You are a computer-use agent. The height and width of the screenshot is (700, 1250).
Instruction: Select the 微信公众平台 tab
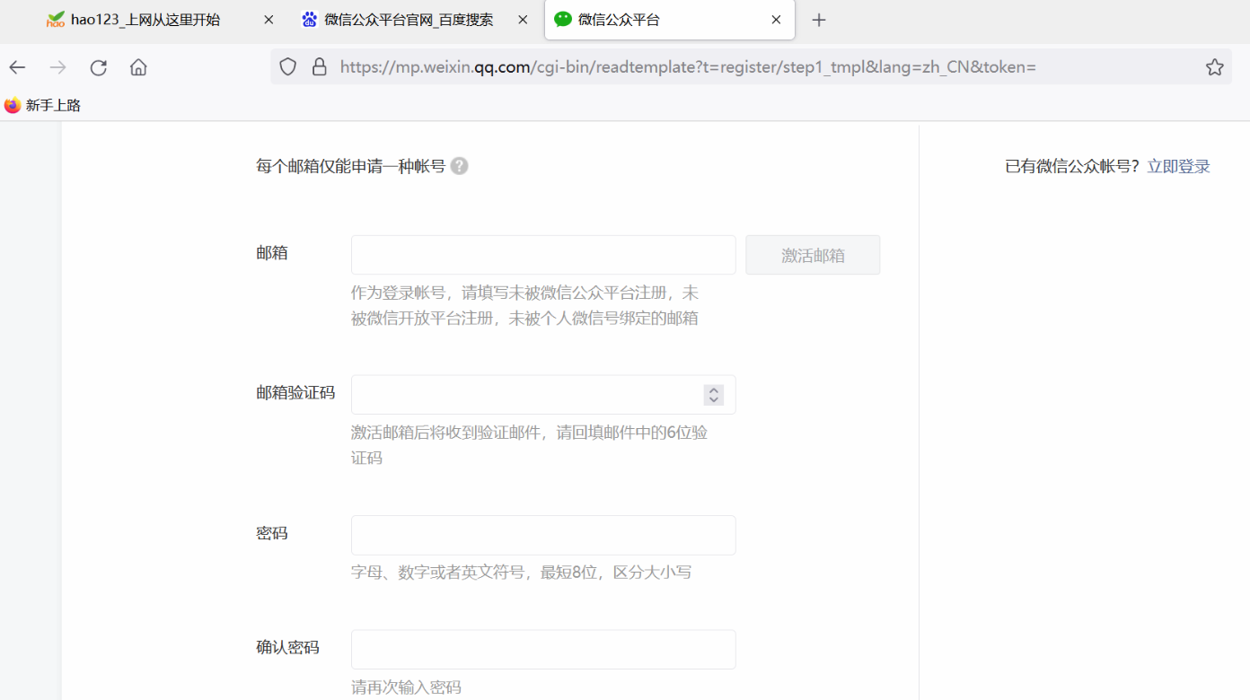(x=669, y=20)
